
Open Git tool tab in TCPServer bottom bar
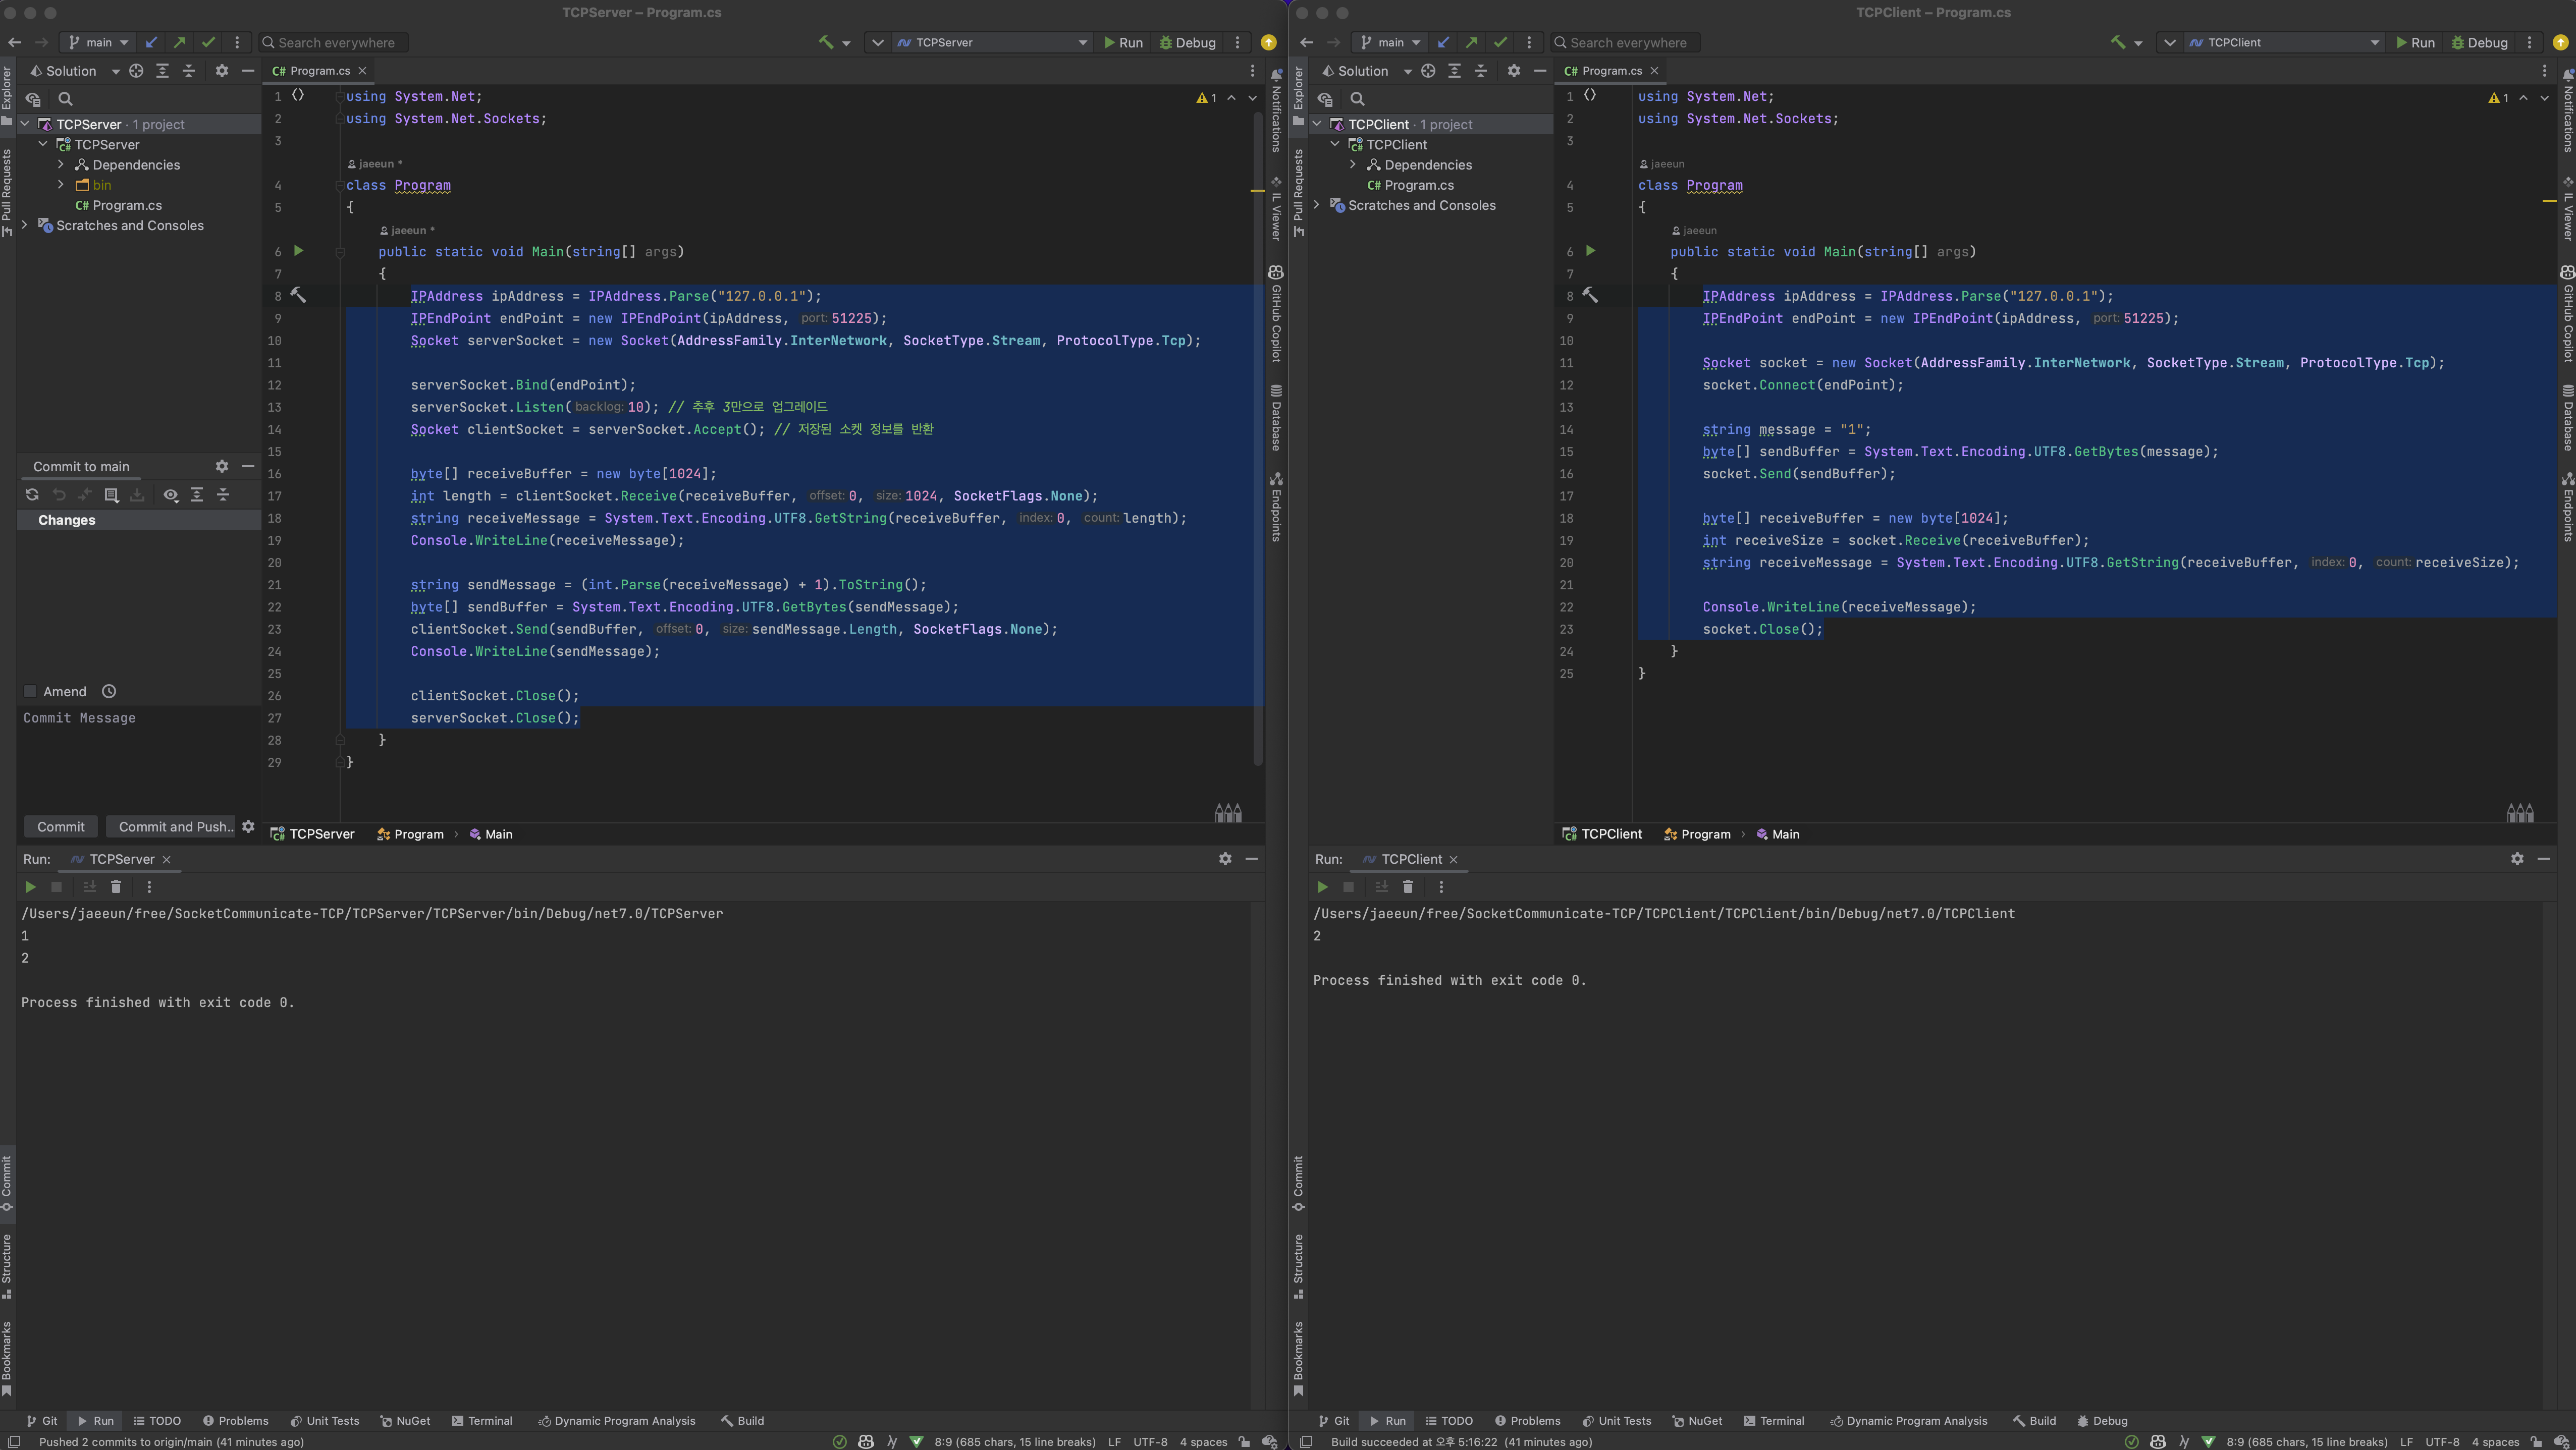click(x=42, y=1420)
